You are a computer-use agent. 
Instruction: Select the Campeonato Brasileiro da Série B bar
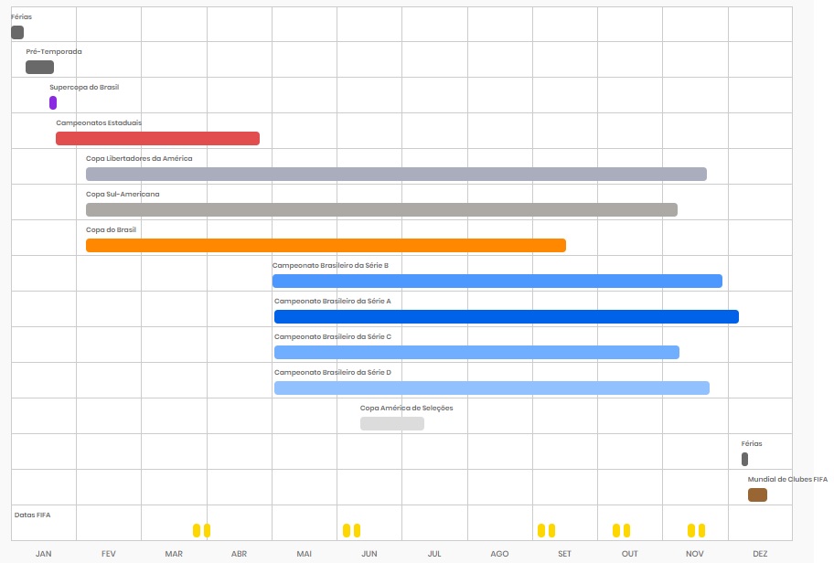click(x=497, y=281)
